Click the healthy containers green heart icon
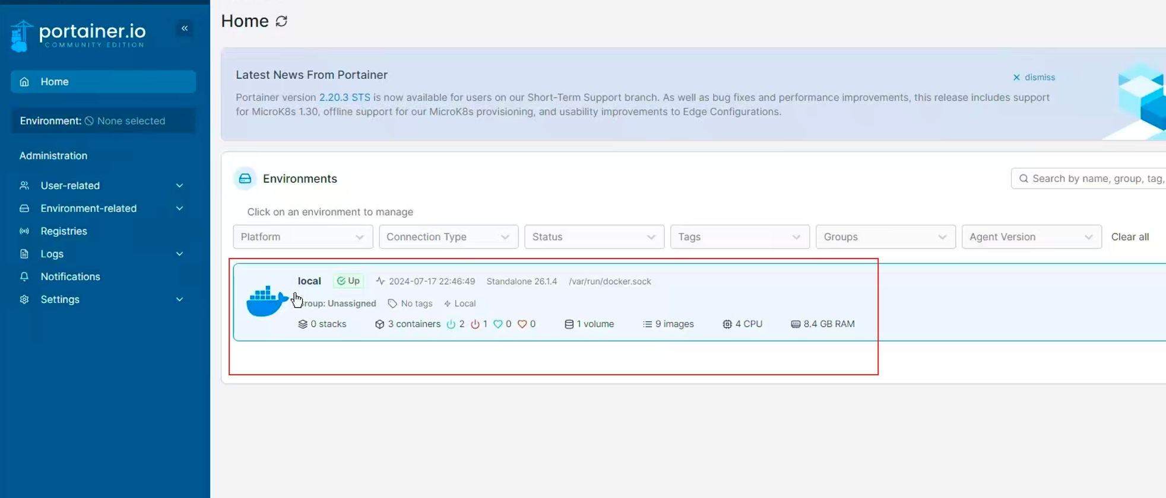Screen dimensions: 1166x498 coord(498,324)
